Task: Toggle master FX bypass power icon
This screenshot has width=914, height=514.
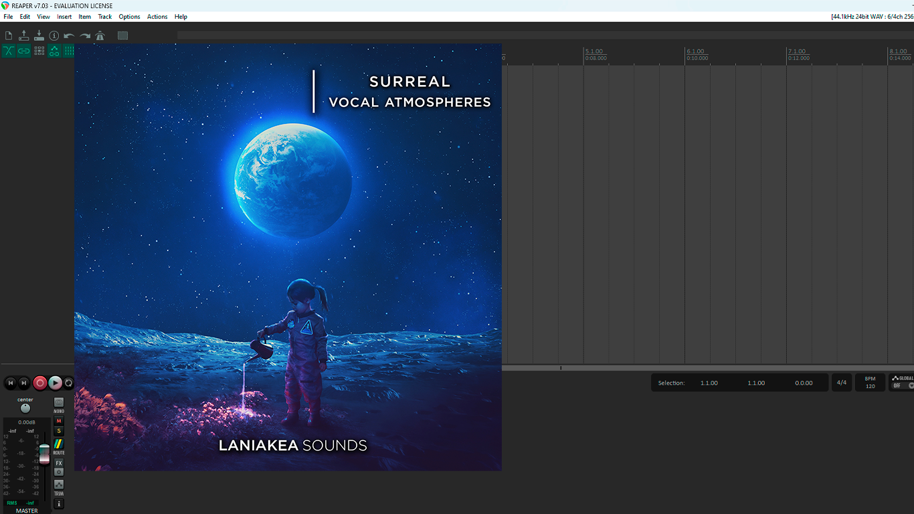Action: (59, 472)
